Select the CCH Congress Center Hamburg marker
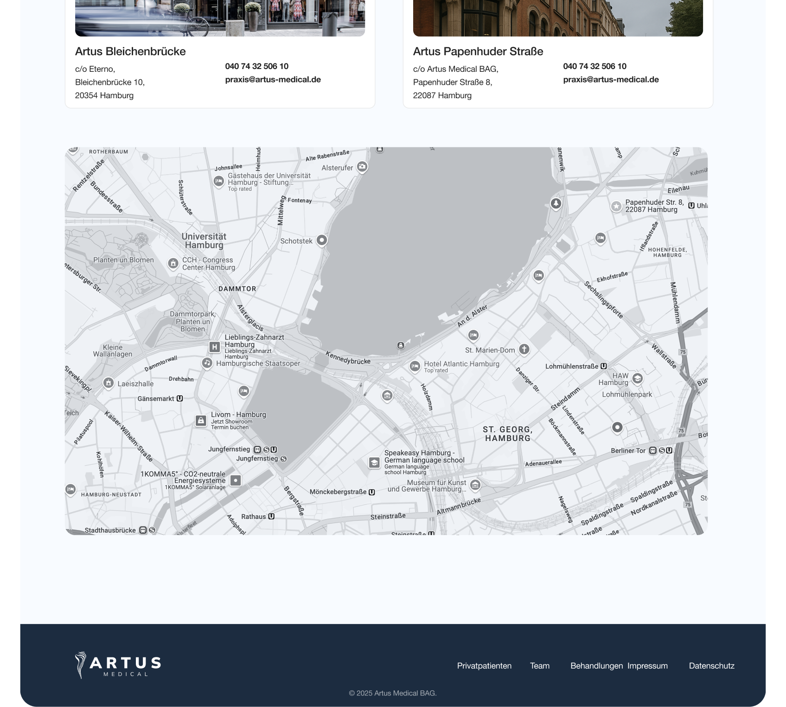The width and height of the screenshot is (786, 707). pyautogui.click(x=173, y=264)
